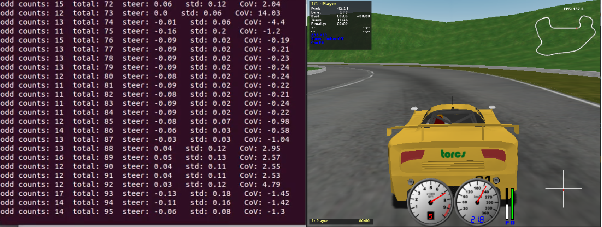Click 'CoV: 2.04' on the first terminal line

point(259,4)
